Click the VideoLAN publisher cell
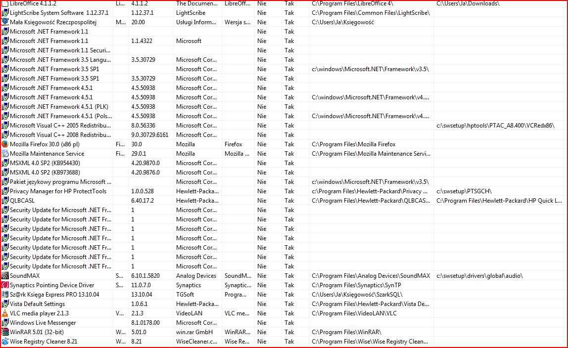 point(189,313)
